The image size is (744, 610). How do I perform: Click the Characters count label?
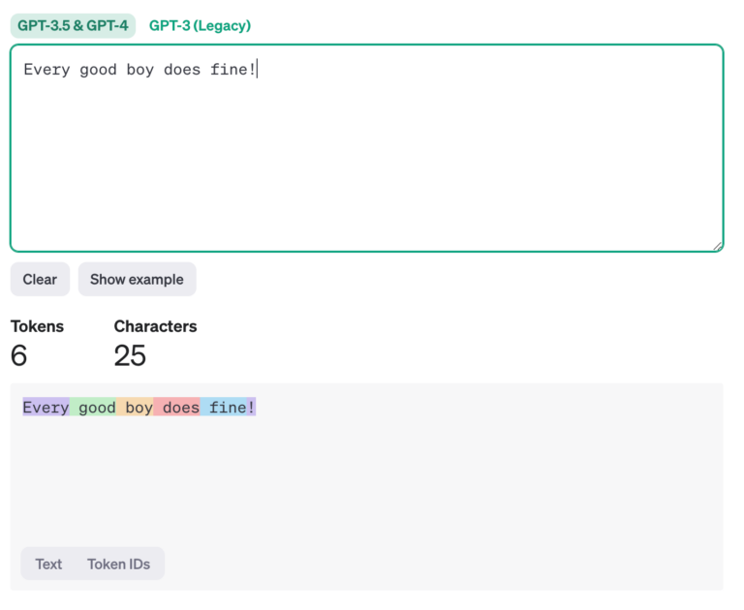[155, 326]
